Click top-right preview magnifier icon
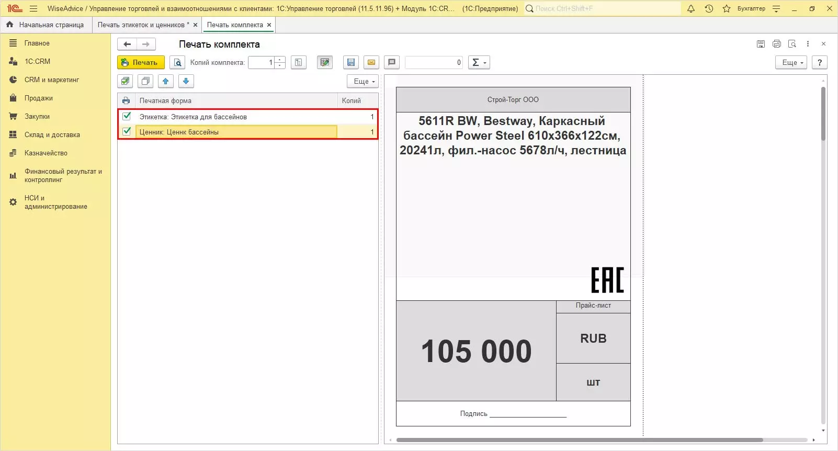 click(x=792, y=44)
